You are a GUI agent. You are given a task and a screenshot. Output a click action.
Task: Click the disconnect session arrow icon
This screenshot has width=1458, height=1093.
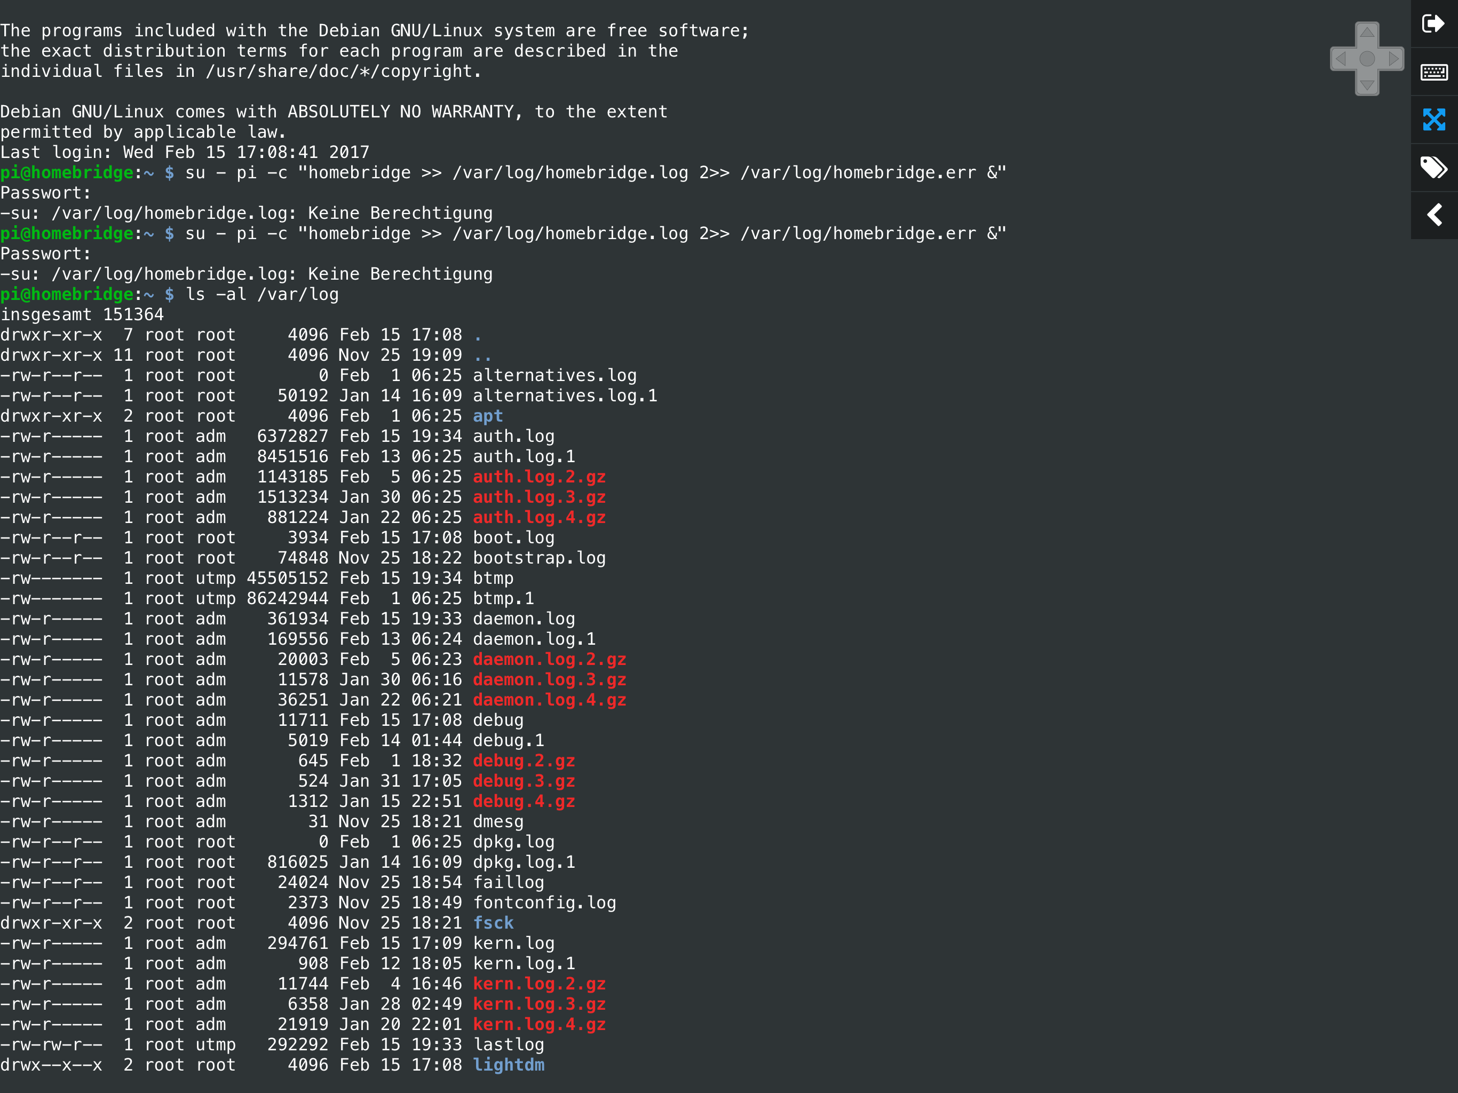tap(1433, 23)
